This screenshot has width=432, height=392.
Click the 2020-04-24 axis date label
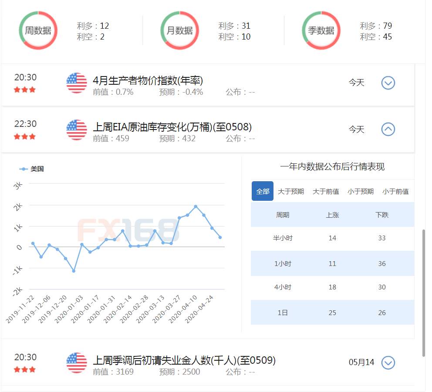pyautogui.click(x=199, y=309)
